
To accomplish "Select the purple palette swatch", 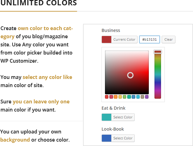I will coord(147,97).
